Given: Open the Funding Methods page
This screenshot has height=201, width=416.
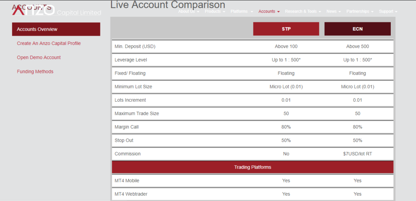Looking at the screenshot, I should tap(35, 71).
